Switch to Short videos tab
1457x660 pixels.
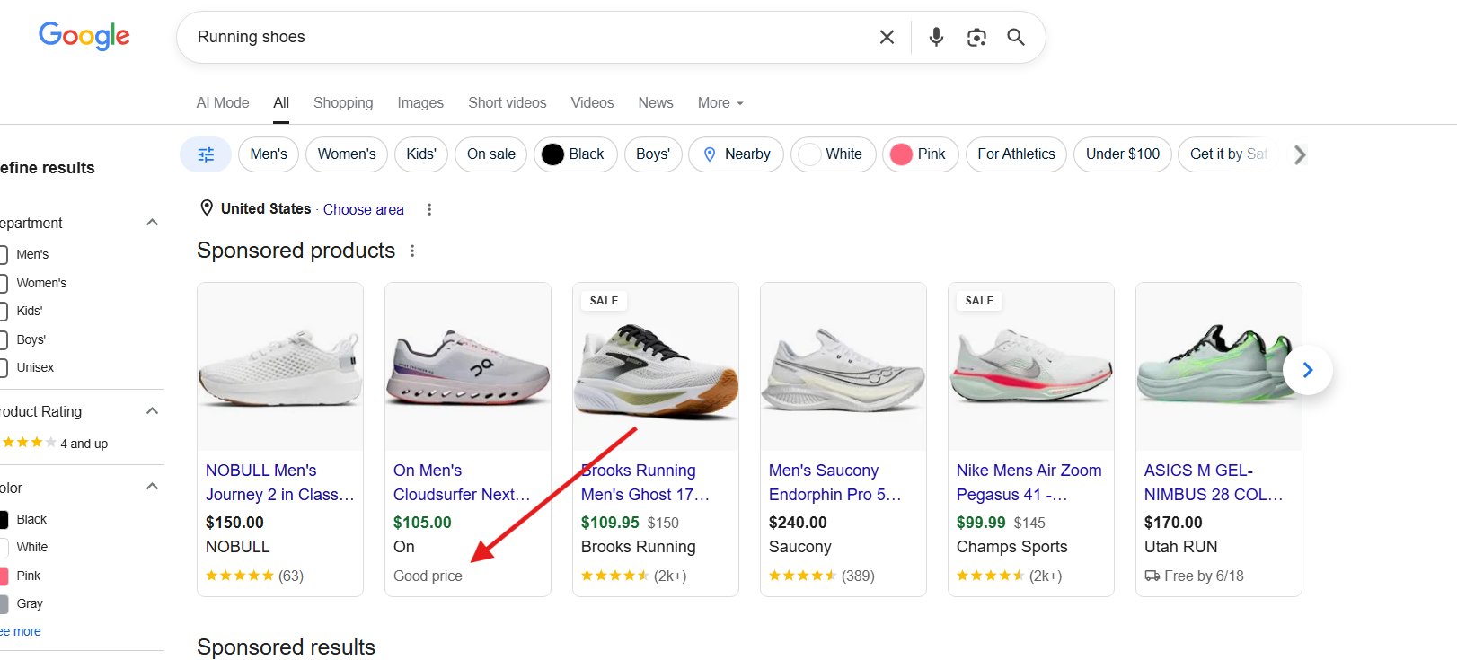(x=508, y=103)
